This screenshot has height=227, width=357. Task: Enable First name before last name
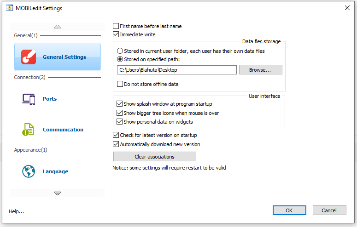pyautogui.click(x=116, y=26)
